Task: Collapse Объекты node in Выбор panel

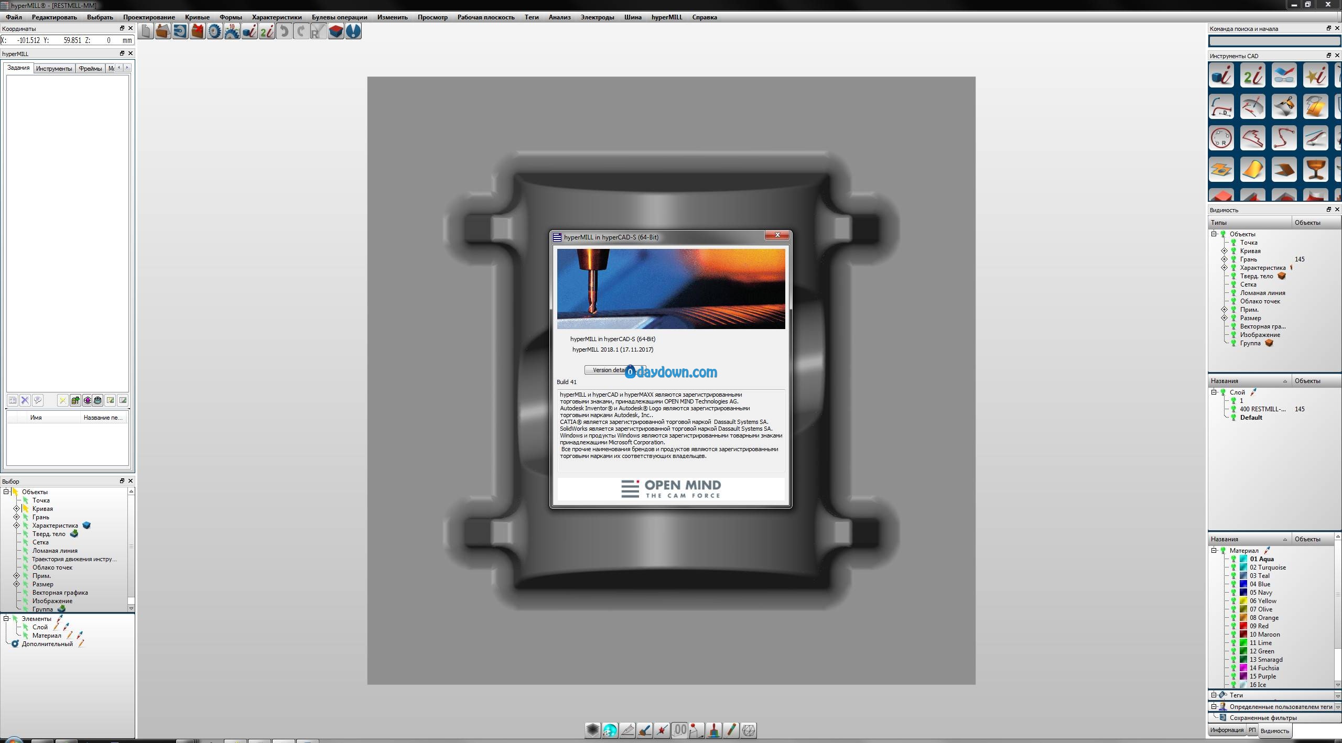Action: tap(6, 492)
